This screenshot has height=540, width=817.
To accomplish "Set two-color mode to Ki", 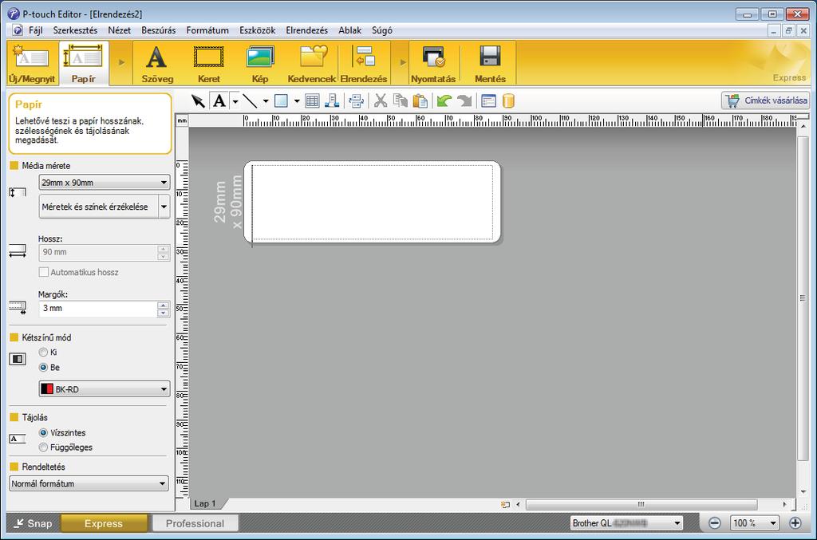I will [x=43, y=352].
